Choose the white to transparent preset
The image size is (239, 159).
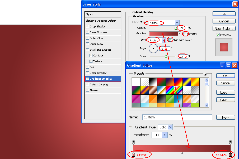click(144, 82)
